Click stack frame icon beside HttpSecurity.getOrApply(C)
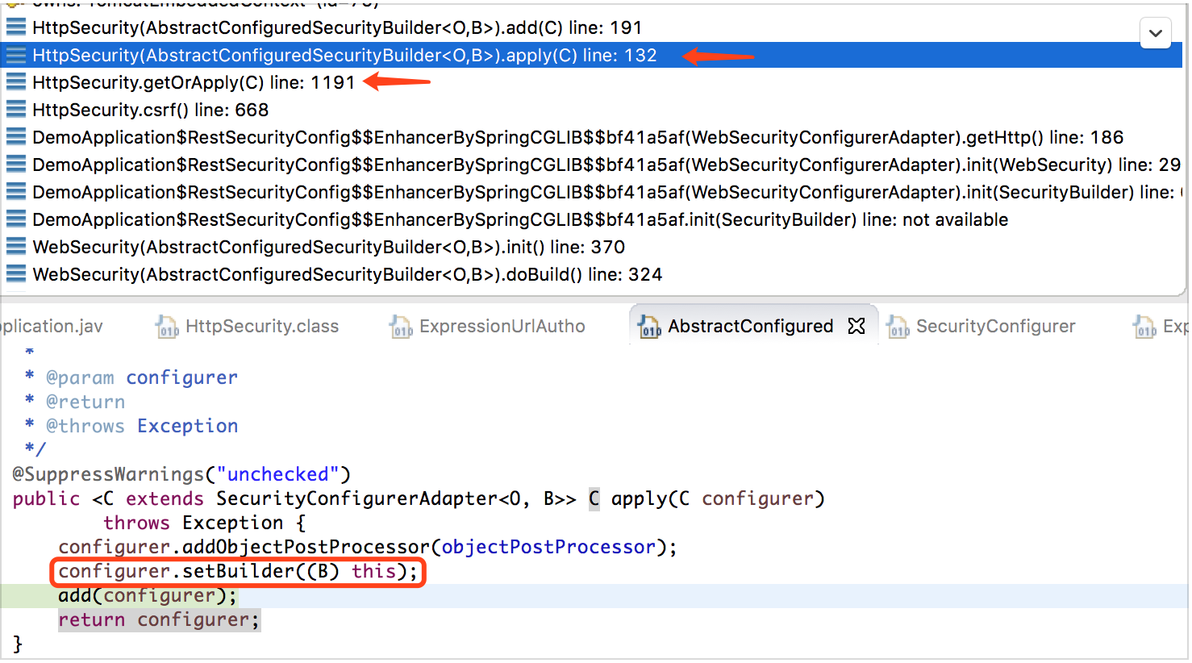The image size is (1192, 663). tap(16, 82)
